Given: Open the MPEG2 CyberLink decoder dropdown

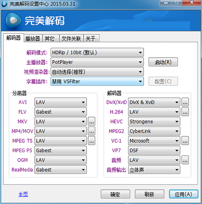Looking at the screenshot, I should click(x=154, y=131).
